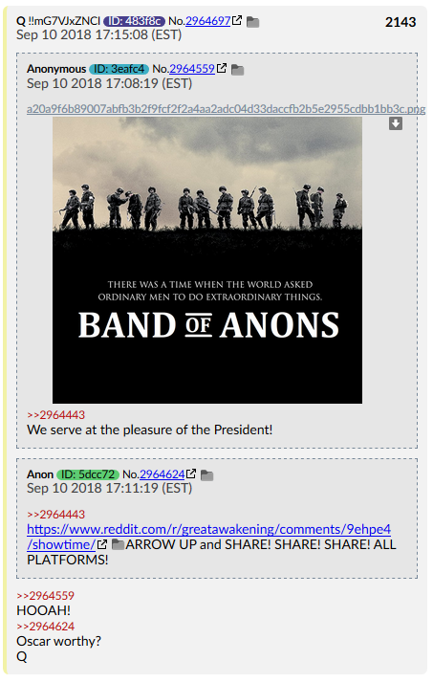
Task: Open external link icon beside post 2964559
Action: click(222, 68)
